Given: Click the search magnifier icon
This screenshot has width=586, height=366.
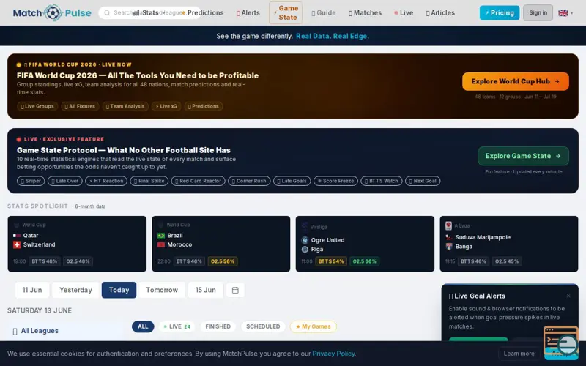Looking at the screenshot, I should click(x=107, y=13).
